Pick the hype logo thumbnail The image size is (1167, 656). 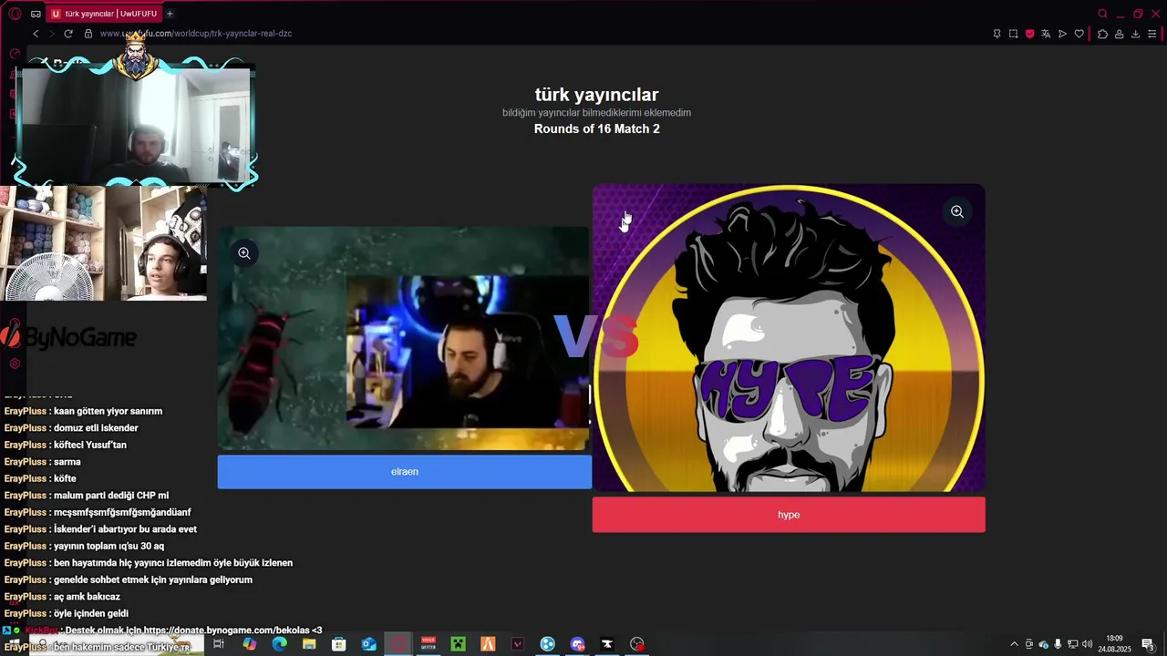tap(789, 338)
